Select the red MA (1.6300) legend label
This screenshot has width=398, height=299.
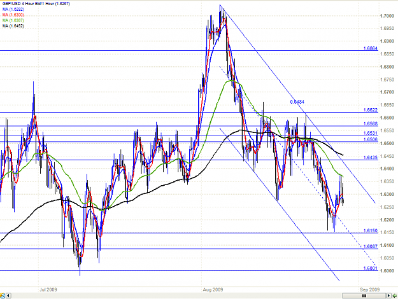13,15
